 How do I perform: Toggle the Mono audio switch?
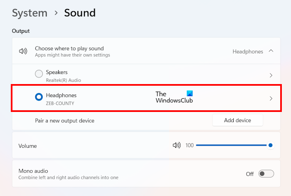point(266,174)
